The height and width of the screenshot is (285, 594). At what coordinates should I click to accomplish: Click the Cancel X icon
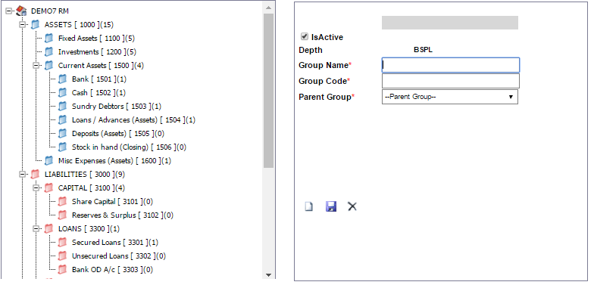coord(352,206)
